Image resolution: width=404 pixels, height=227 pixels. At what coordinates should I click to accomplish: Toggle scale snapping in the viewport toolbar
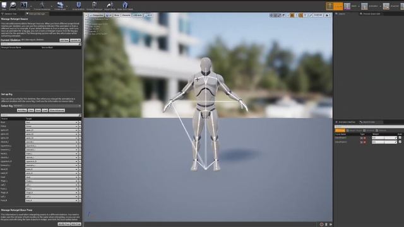[311, 15]
